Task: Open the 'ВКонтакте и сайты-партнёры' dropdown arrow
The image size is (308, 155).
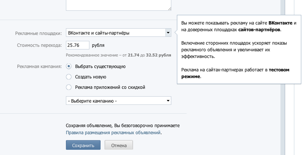Action: pyautogui.click(x=168, y=33)
